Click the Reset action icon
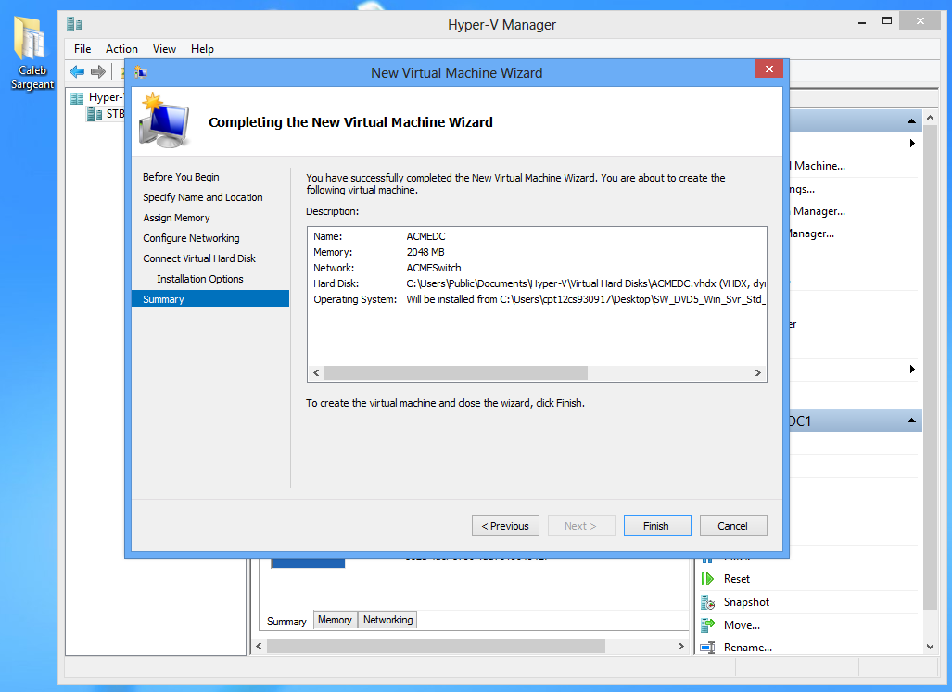952x692 pixels. pos(707,579)
